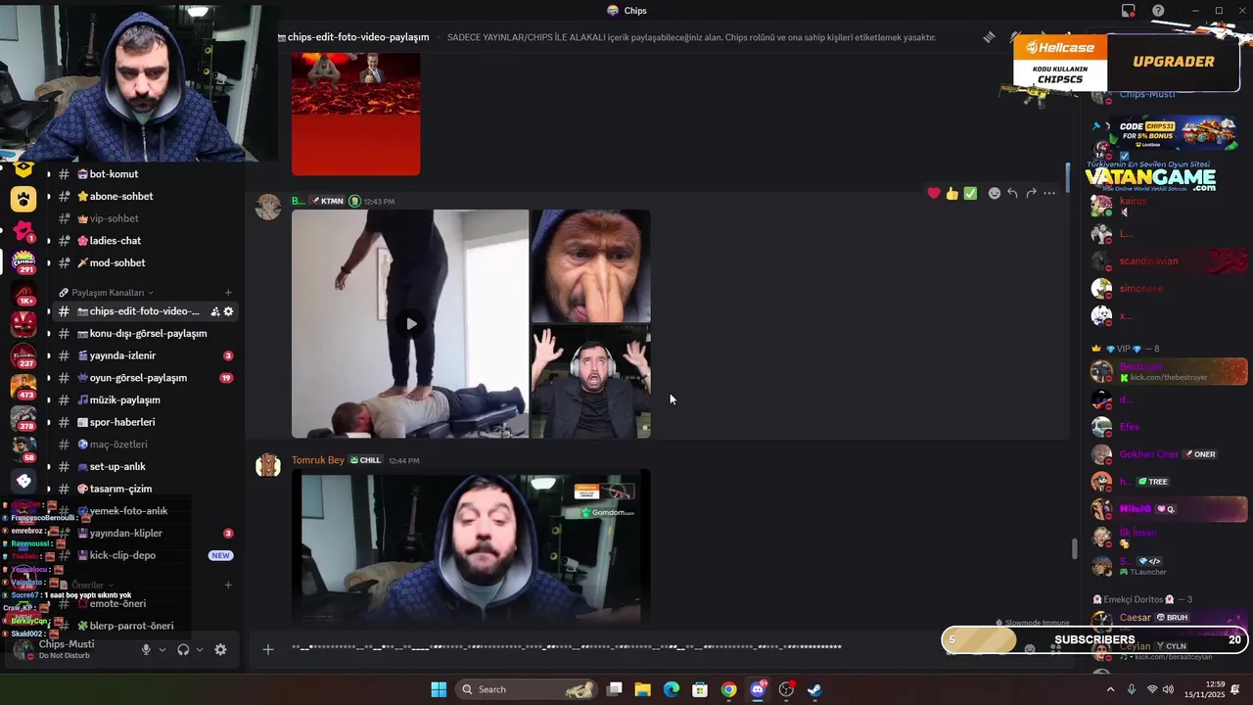
Task: Select member kairos in member list
Action: [1133, 201]
